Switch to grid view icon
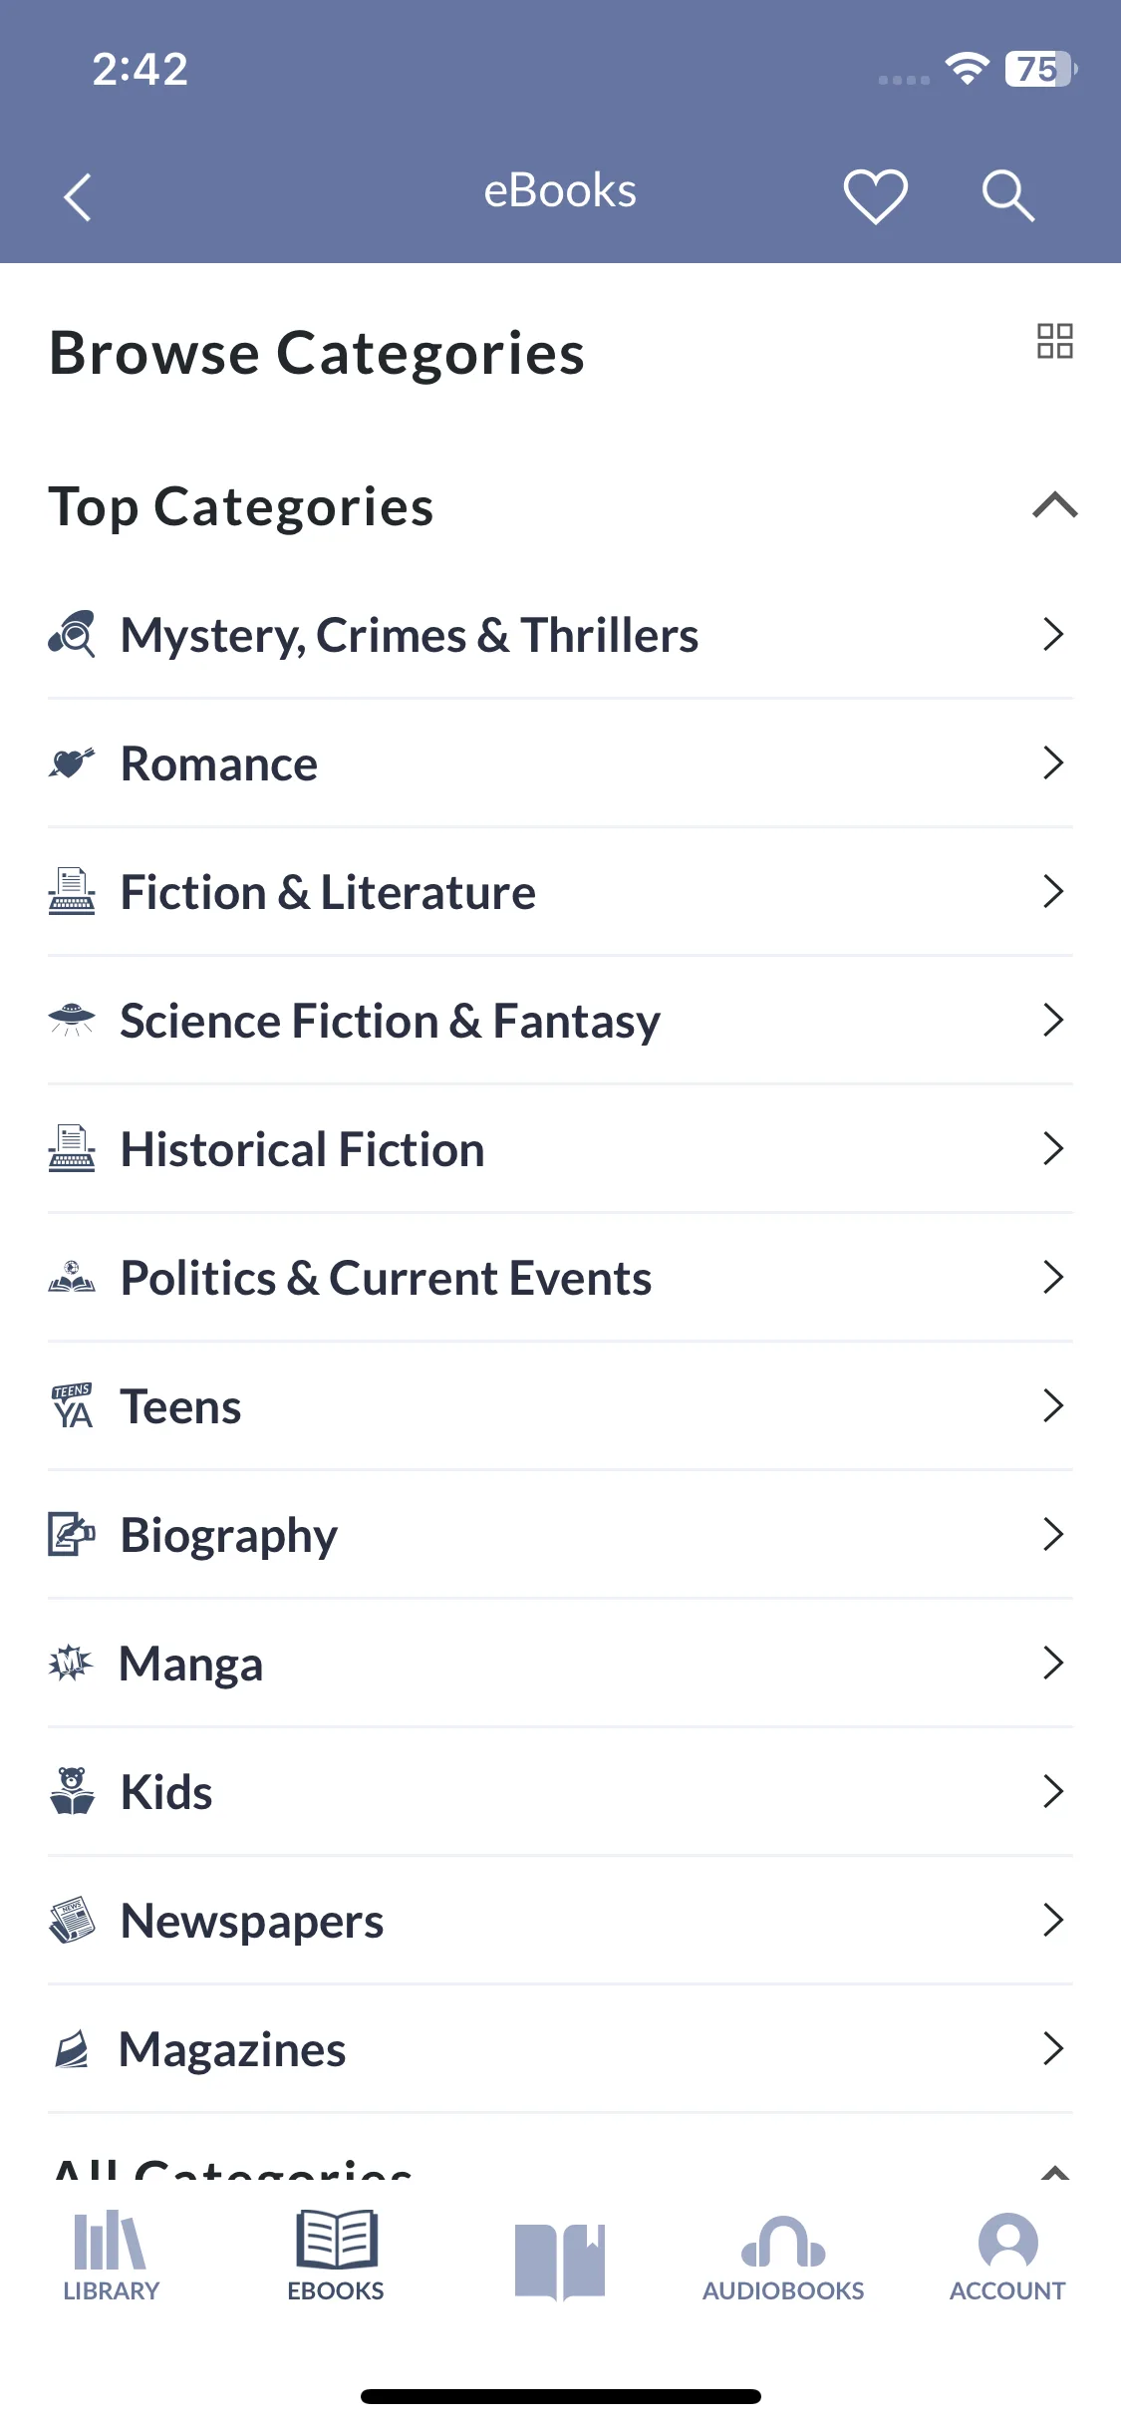Viewport: 1121px width, 2428px height. coord(1054,341)
